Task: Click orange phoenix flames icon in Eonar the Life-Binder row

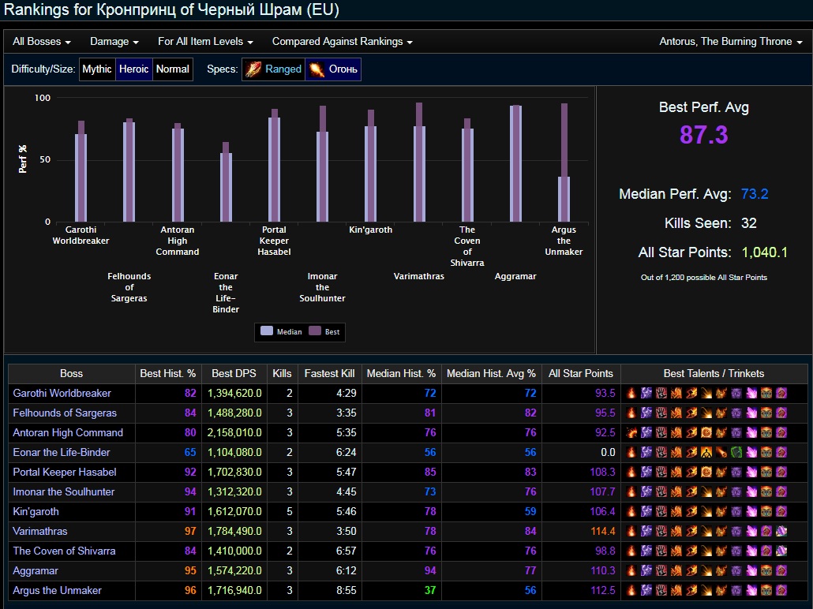Action: pos(676,453)
